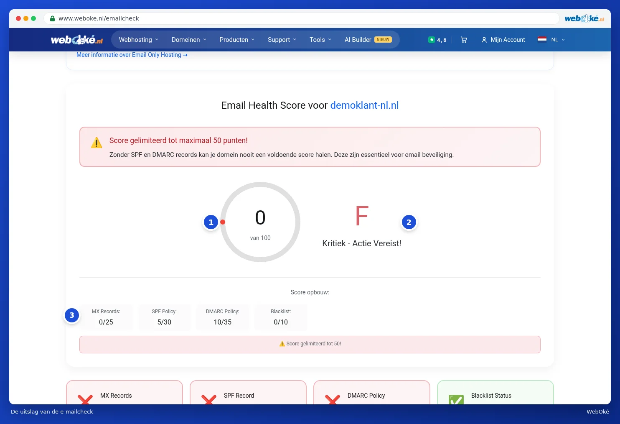Click the WebOké logo in navigation bar
This screenshot has width=620, height=424.
click(x=77, y=40)
